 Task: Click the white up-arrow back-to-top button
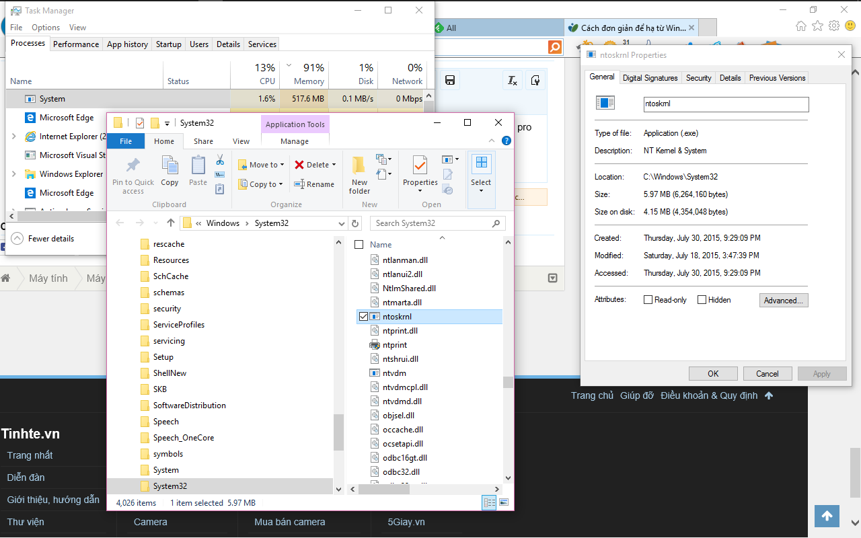click(827, 516)
